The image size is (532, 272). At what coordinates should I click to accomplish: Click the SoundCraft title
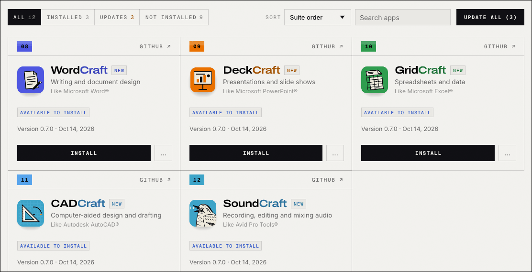click(x=255, y=204)
